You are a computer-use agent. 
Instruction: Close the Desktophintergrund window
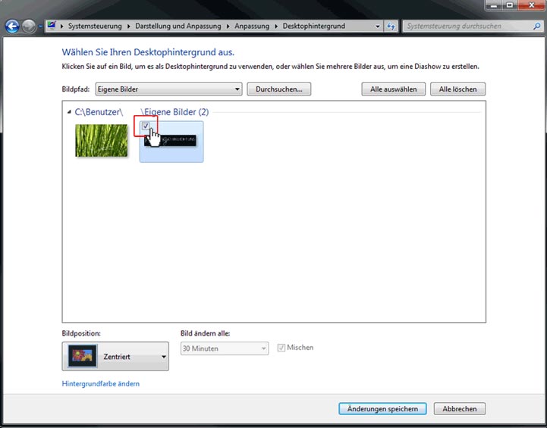tap(532, 5)
